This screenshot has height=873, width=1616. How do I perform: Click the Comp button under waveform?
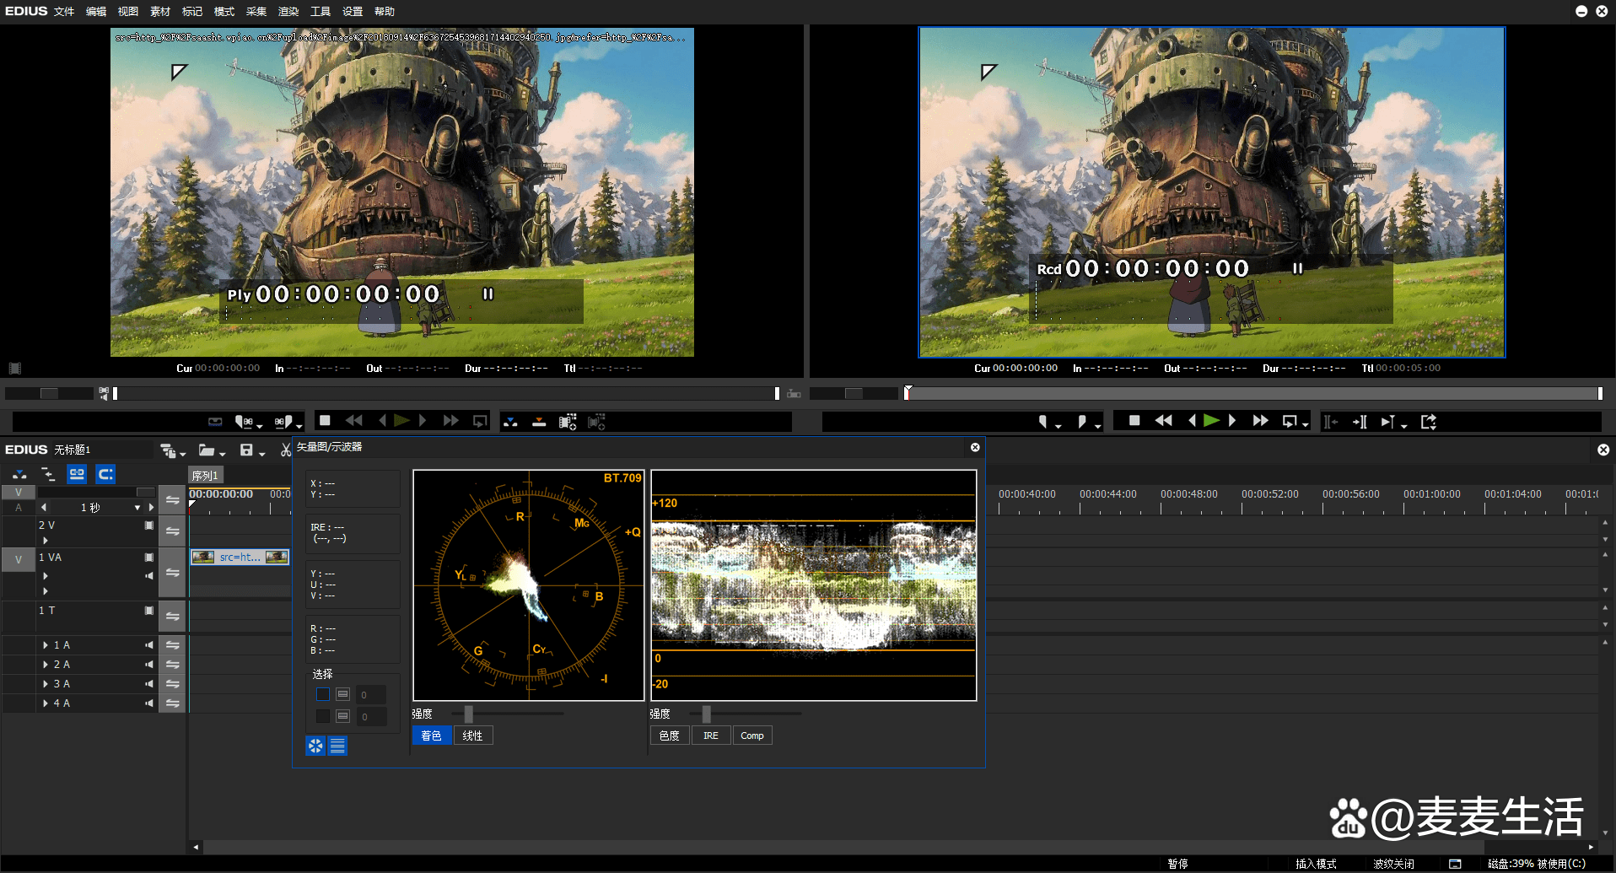click(x=751, y=736)
